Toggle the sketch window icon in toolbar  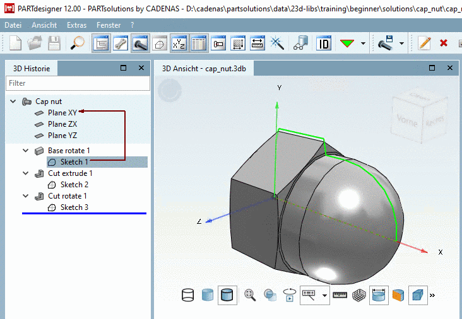[160, 43]
